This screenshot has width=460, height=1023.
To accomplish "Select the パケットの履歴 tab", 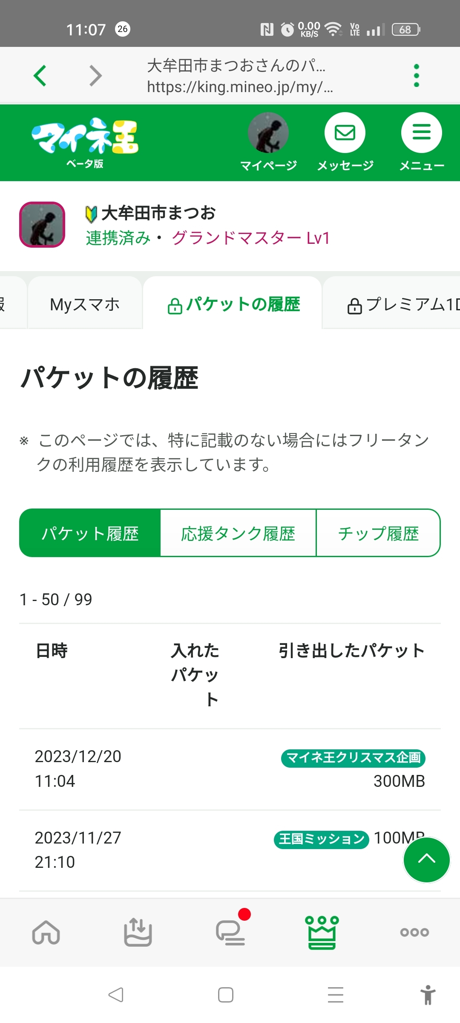I will point(233,304).
